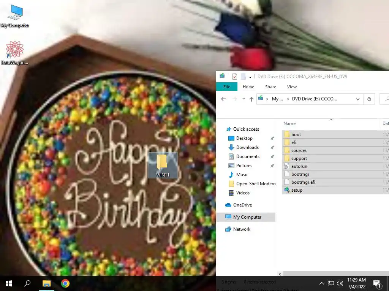Viewport: 389px width, 291px height.
Task: Open the DataWagon desktop shortcut
Action: coord(14,53)
